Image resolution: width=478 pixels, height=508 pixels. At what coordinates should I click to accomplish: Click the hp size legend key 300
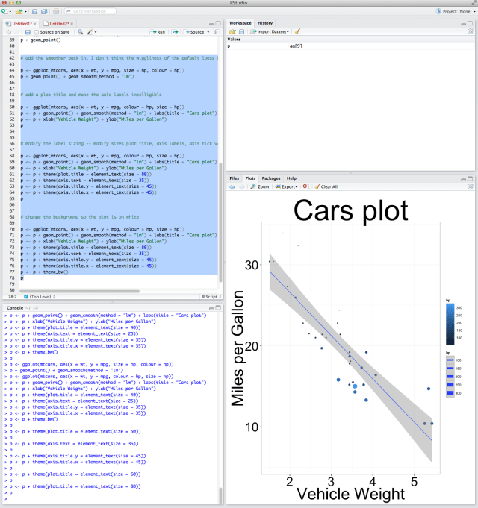450,393
